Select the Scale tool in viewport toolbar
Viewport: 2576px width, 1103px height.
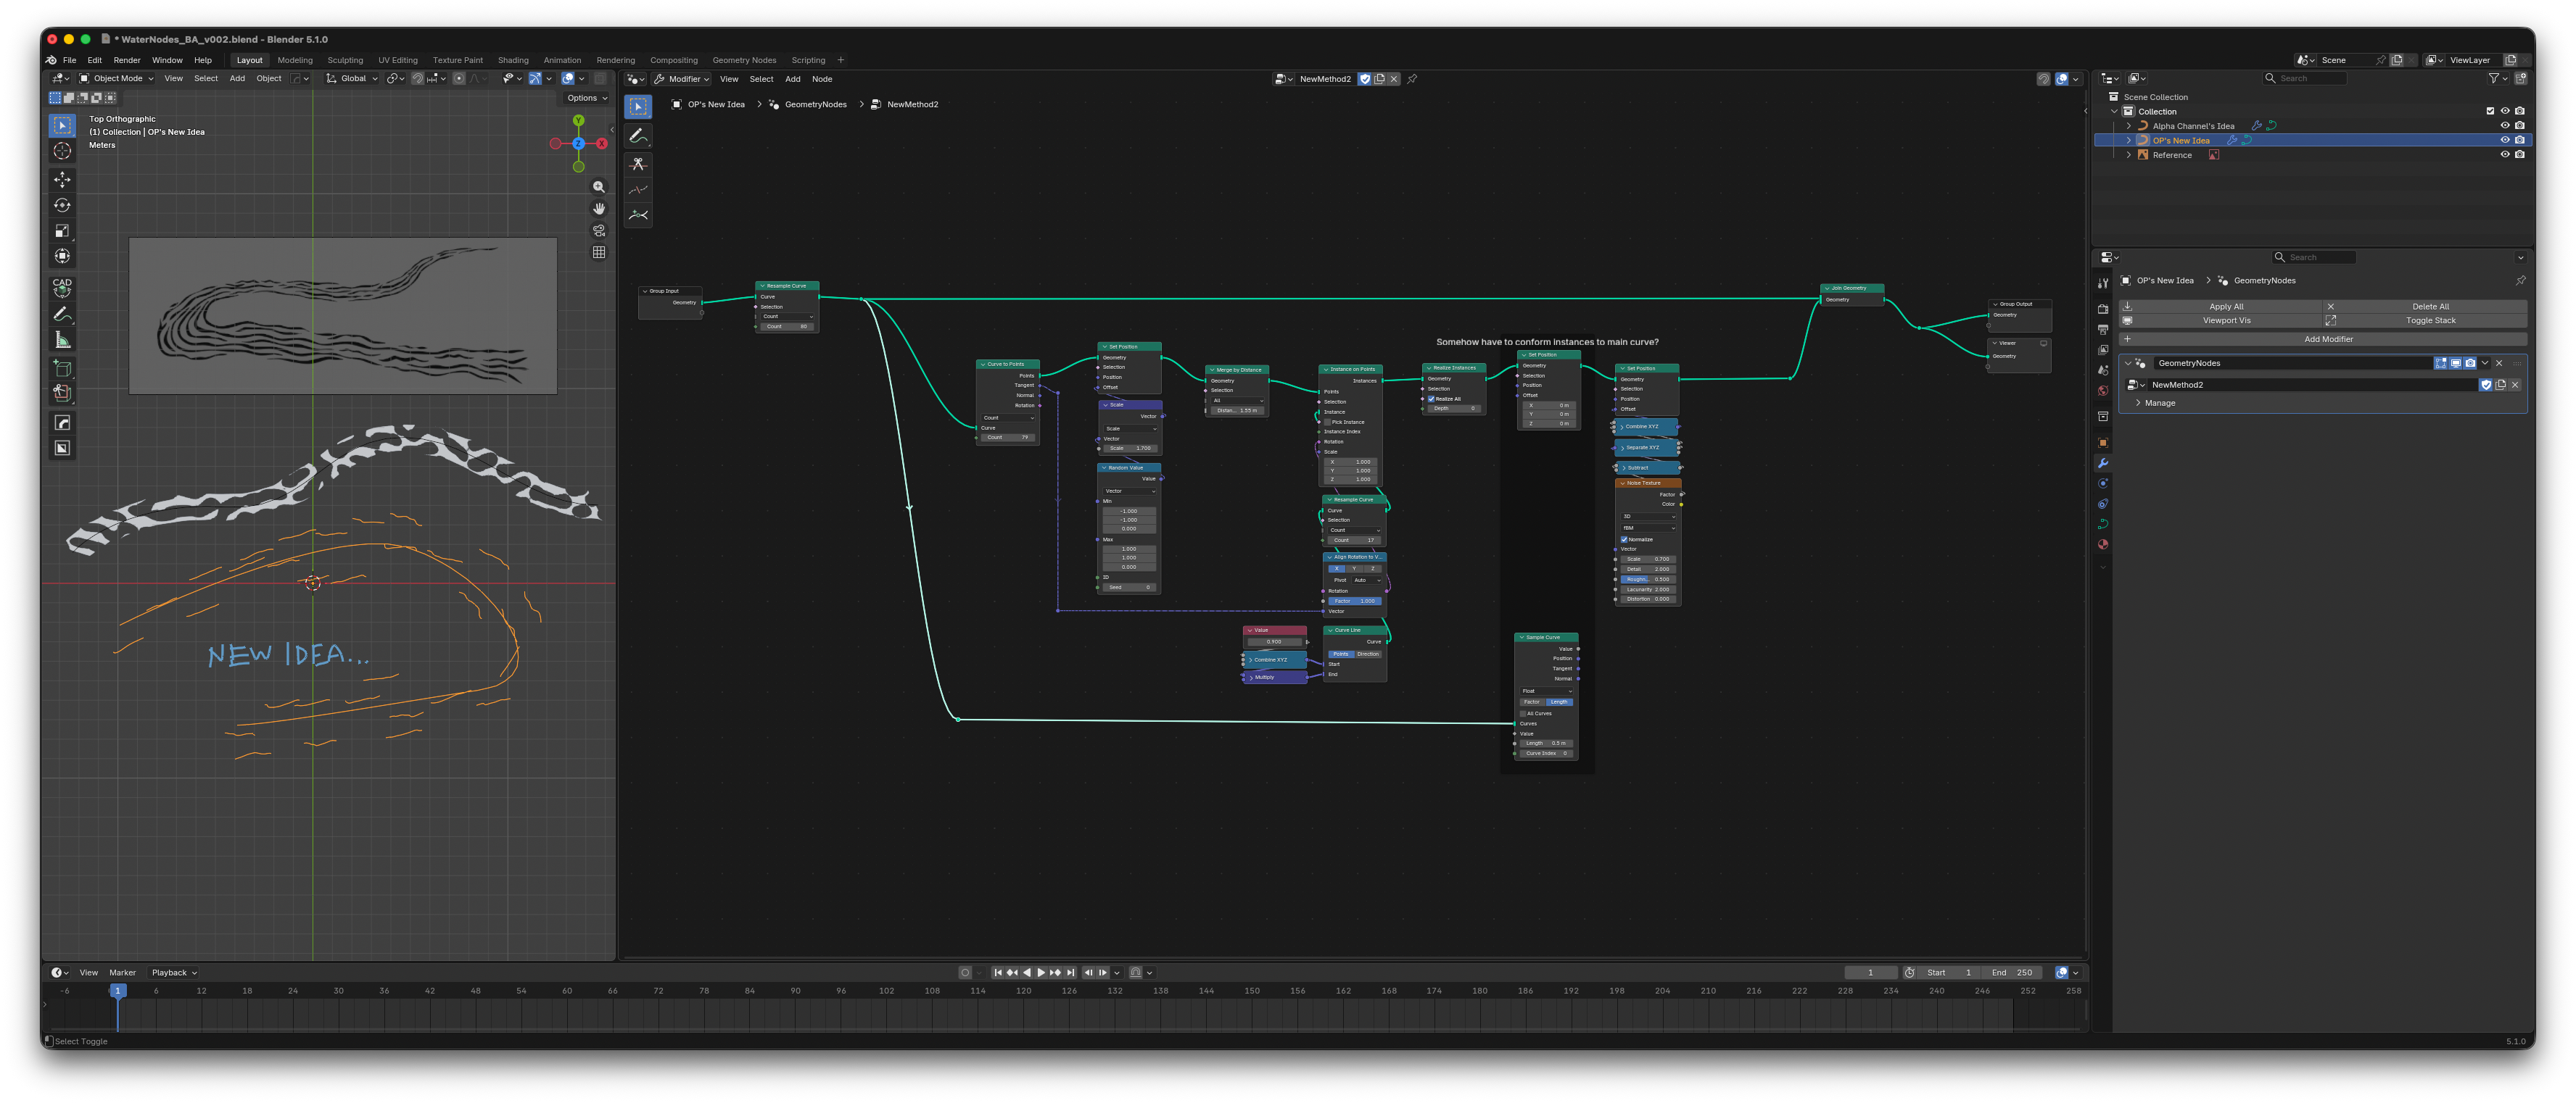(62, 230)
